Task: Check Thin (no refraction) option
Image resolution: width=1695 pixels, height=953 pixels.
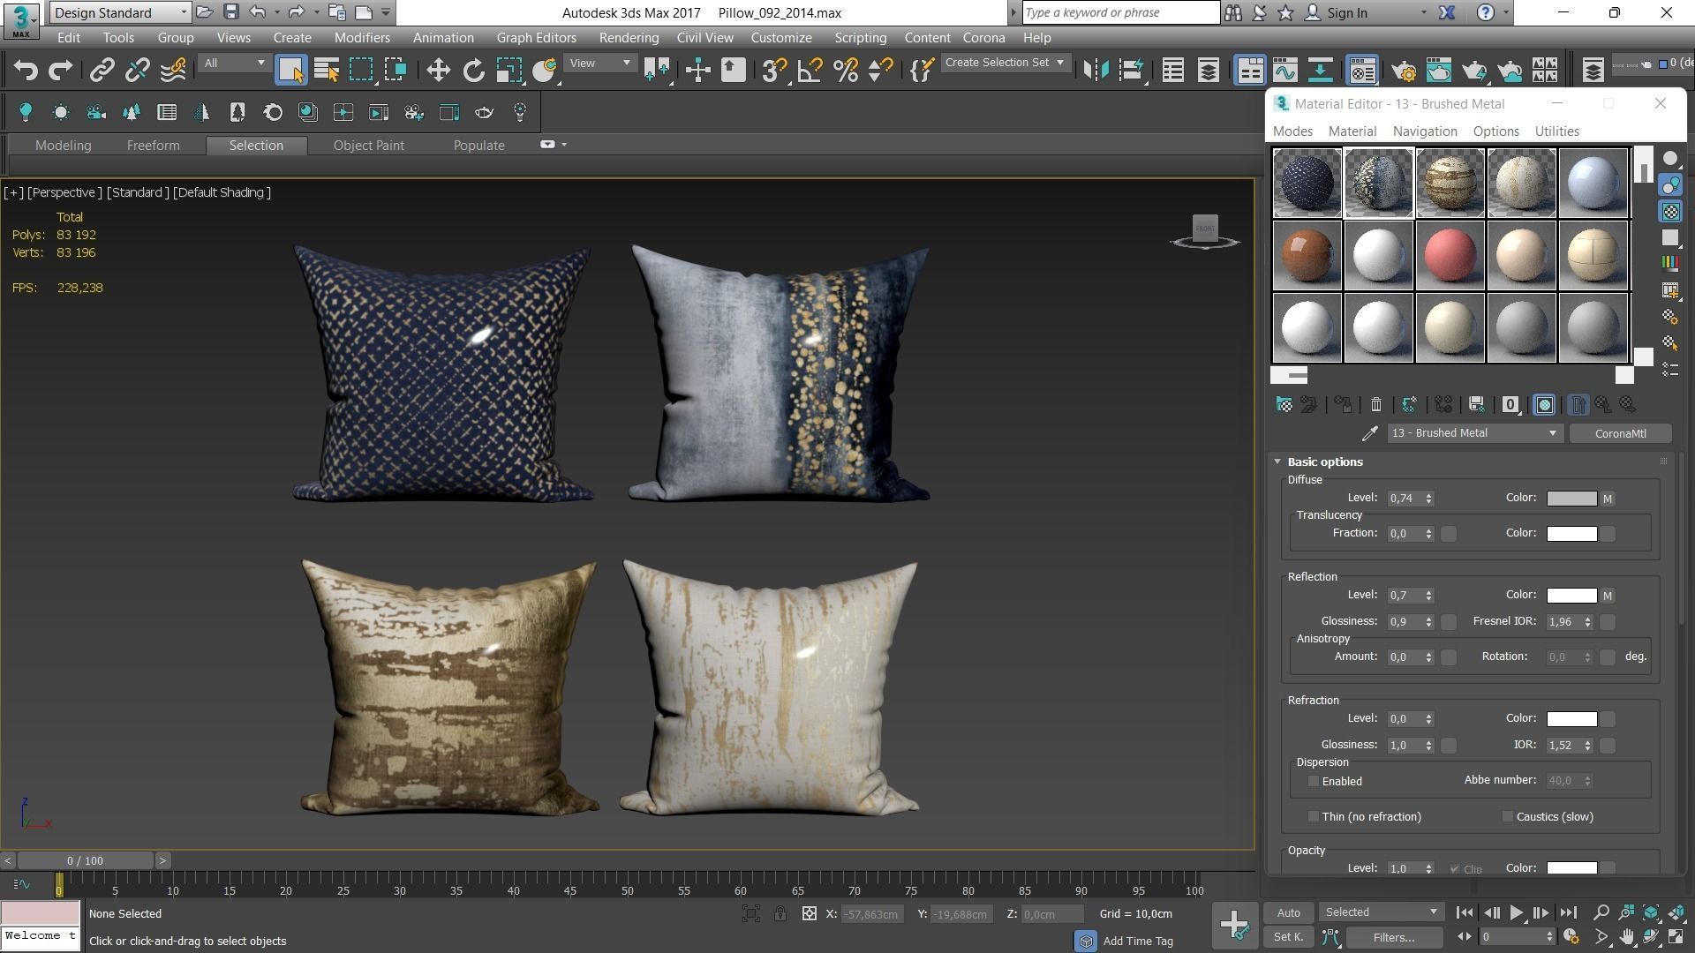Action: point(1314,817)
